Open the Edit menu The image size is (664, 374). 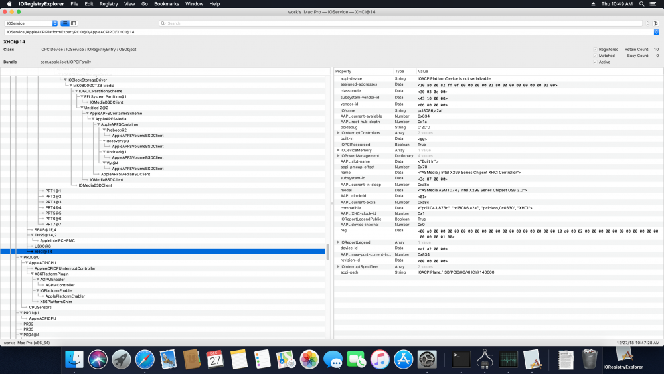[x=88, y=4]
